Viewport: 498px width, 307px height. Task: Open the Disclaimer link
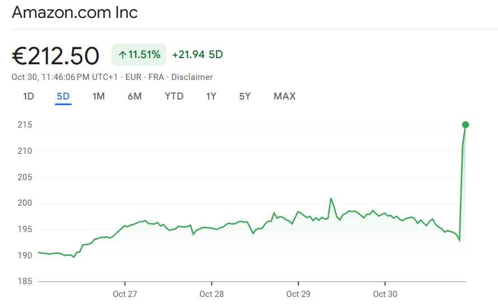[192, 77]
